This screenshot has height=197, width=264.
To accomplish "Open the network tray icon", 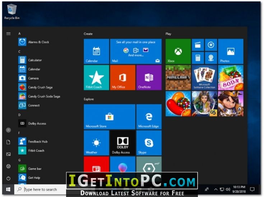I will [x=222, y=189].
